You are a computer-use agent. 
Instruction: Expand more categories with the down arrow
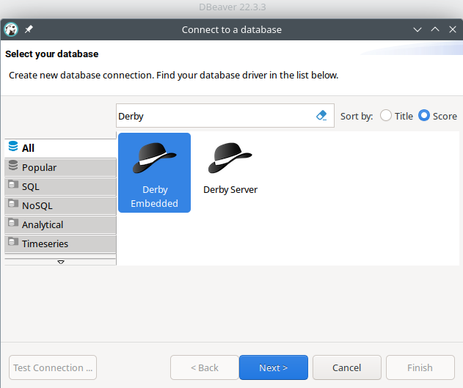click(61, 262)
